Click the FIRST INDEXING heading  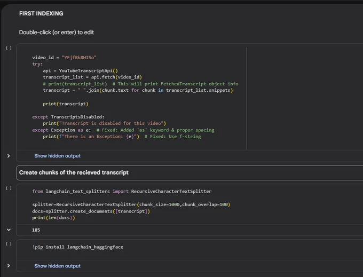coord(41,13)
